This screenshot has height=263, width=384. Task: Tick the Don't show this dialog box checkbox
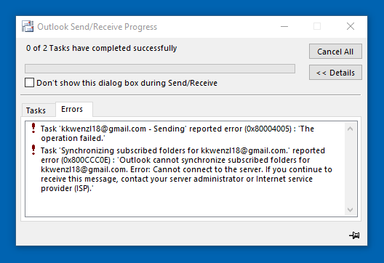(29, 83)
